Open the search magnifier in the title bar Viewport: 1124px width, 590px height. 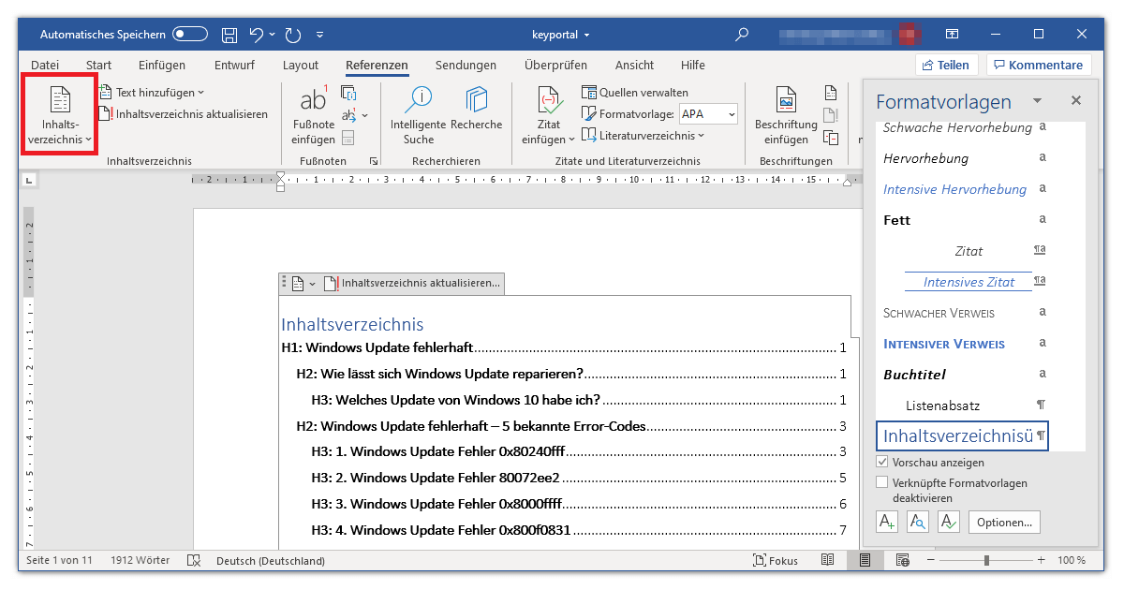[x=742, y=35]
